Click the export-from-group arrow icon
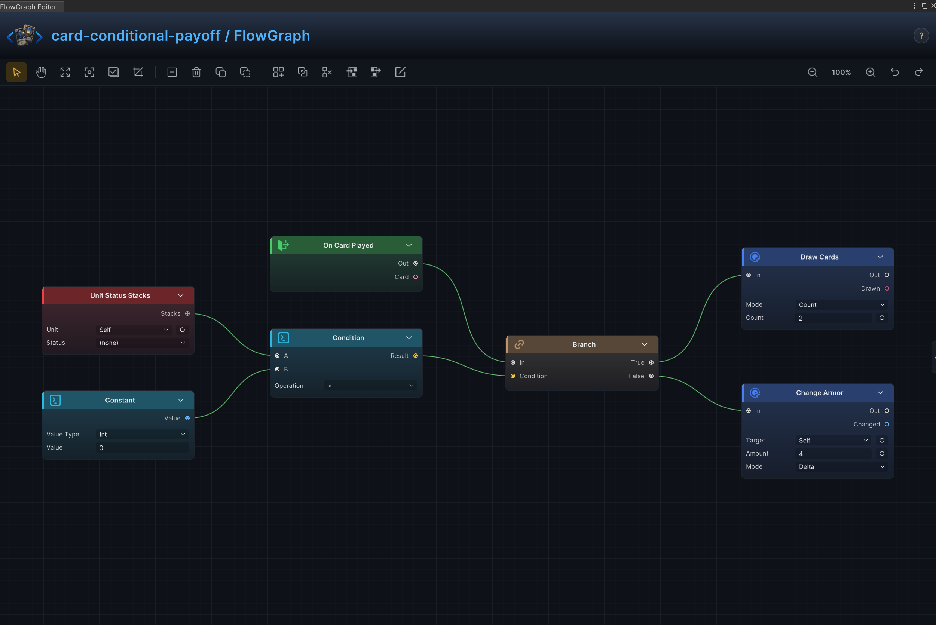 coord(376,72)
